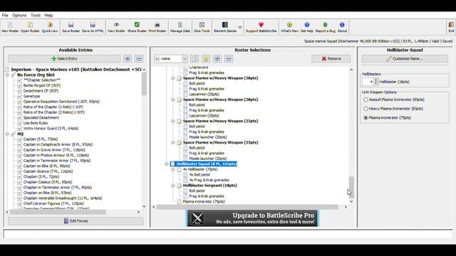Select Captain on Bike (6 PL, 90pts)
This screenshot has width=456, height=256.
(x=46, y=166)
